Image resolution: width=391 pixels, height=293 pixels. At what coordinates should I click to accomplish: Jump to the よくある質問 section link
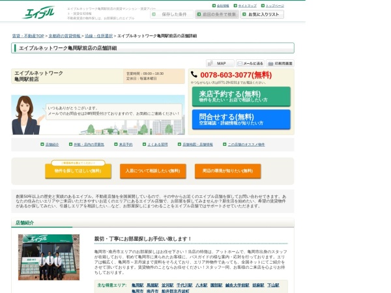tap(157, 145)
